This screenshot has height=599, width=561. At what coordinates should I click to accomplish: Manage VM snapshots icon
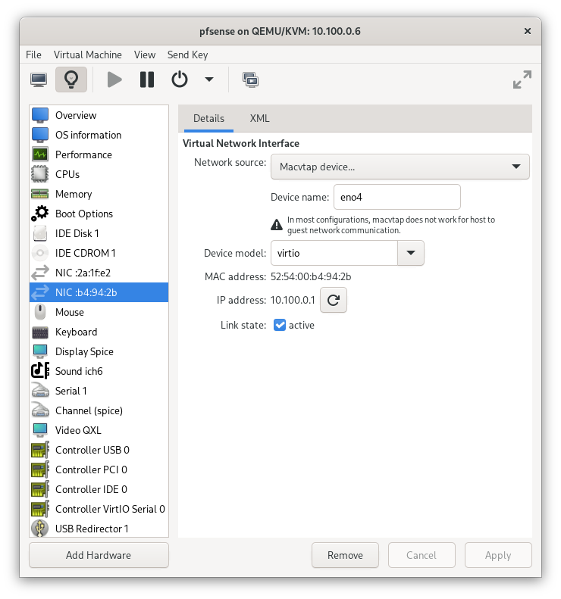(250, 80)
